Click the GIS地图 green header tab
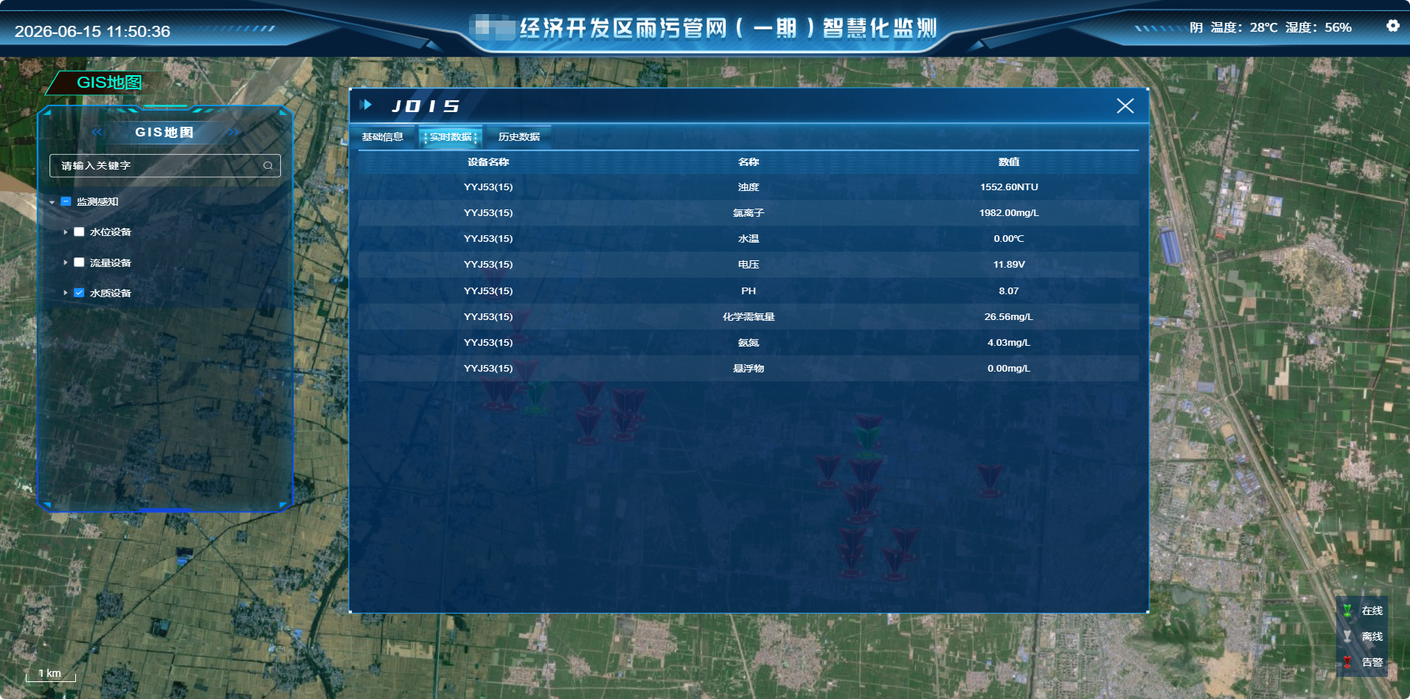The width and height of the screenshot is (1410, 699). [x=109, y=83]
